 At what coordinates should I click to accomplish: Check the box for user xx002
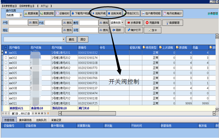6,57
